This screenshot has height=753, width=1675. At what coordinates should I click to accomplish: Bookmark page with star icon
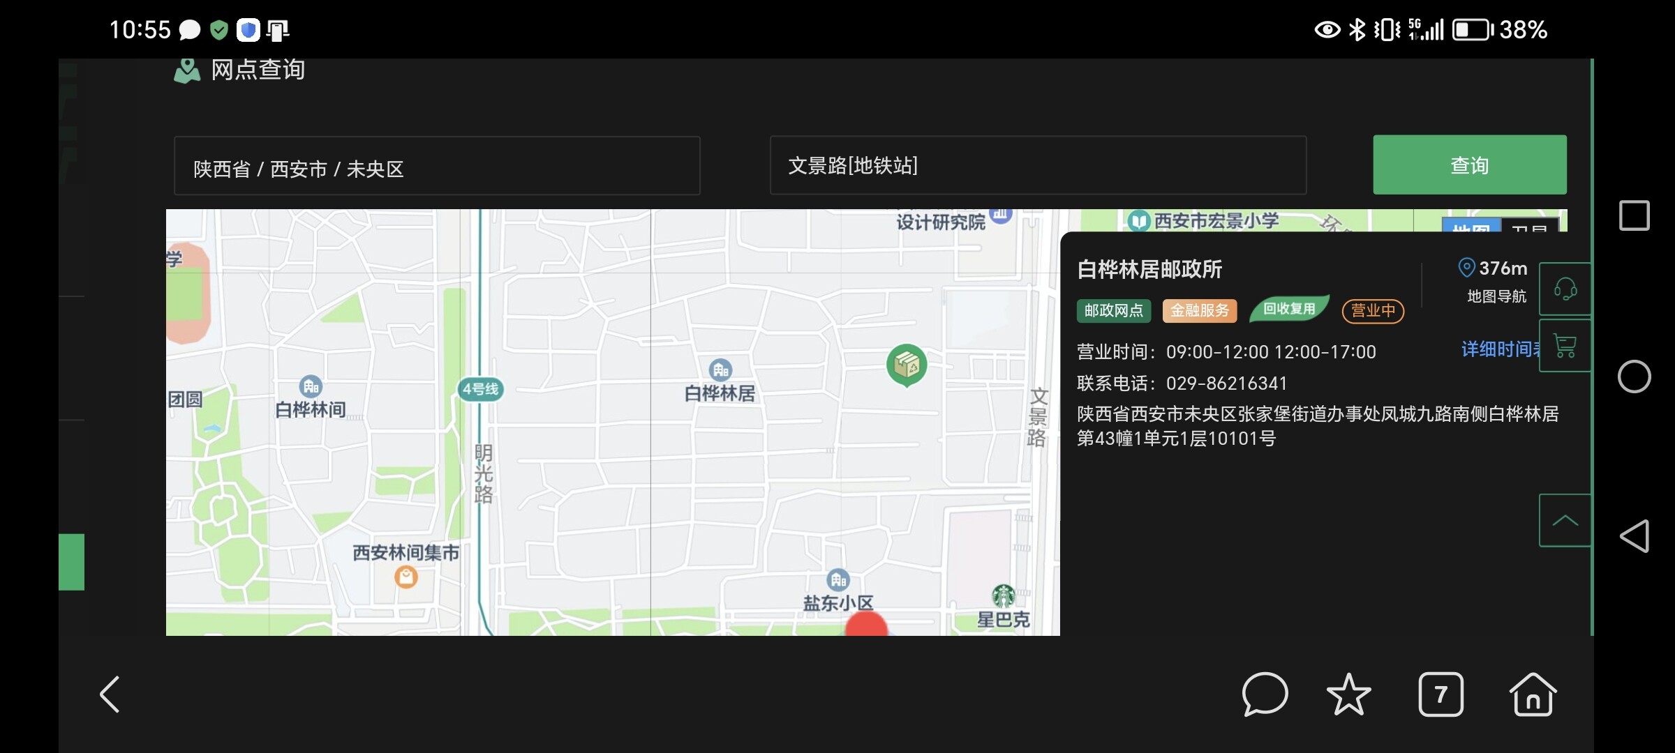point(1348,694)
